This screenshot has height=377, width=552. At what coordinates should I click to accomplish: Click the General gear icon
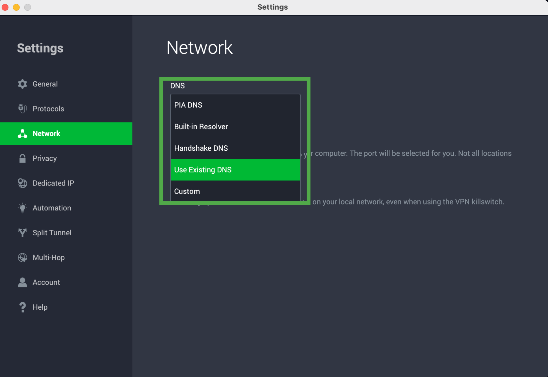click(x=22, y=84)
